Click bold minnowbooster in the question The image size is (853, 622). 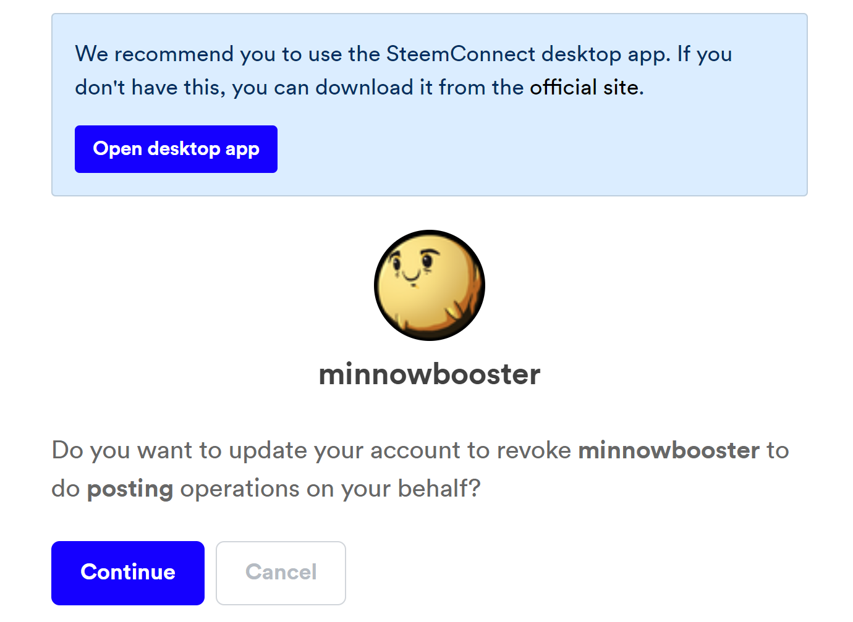(x=668, y=450)
